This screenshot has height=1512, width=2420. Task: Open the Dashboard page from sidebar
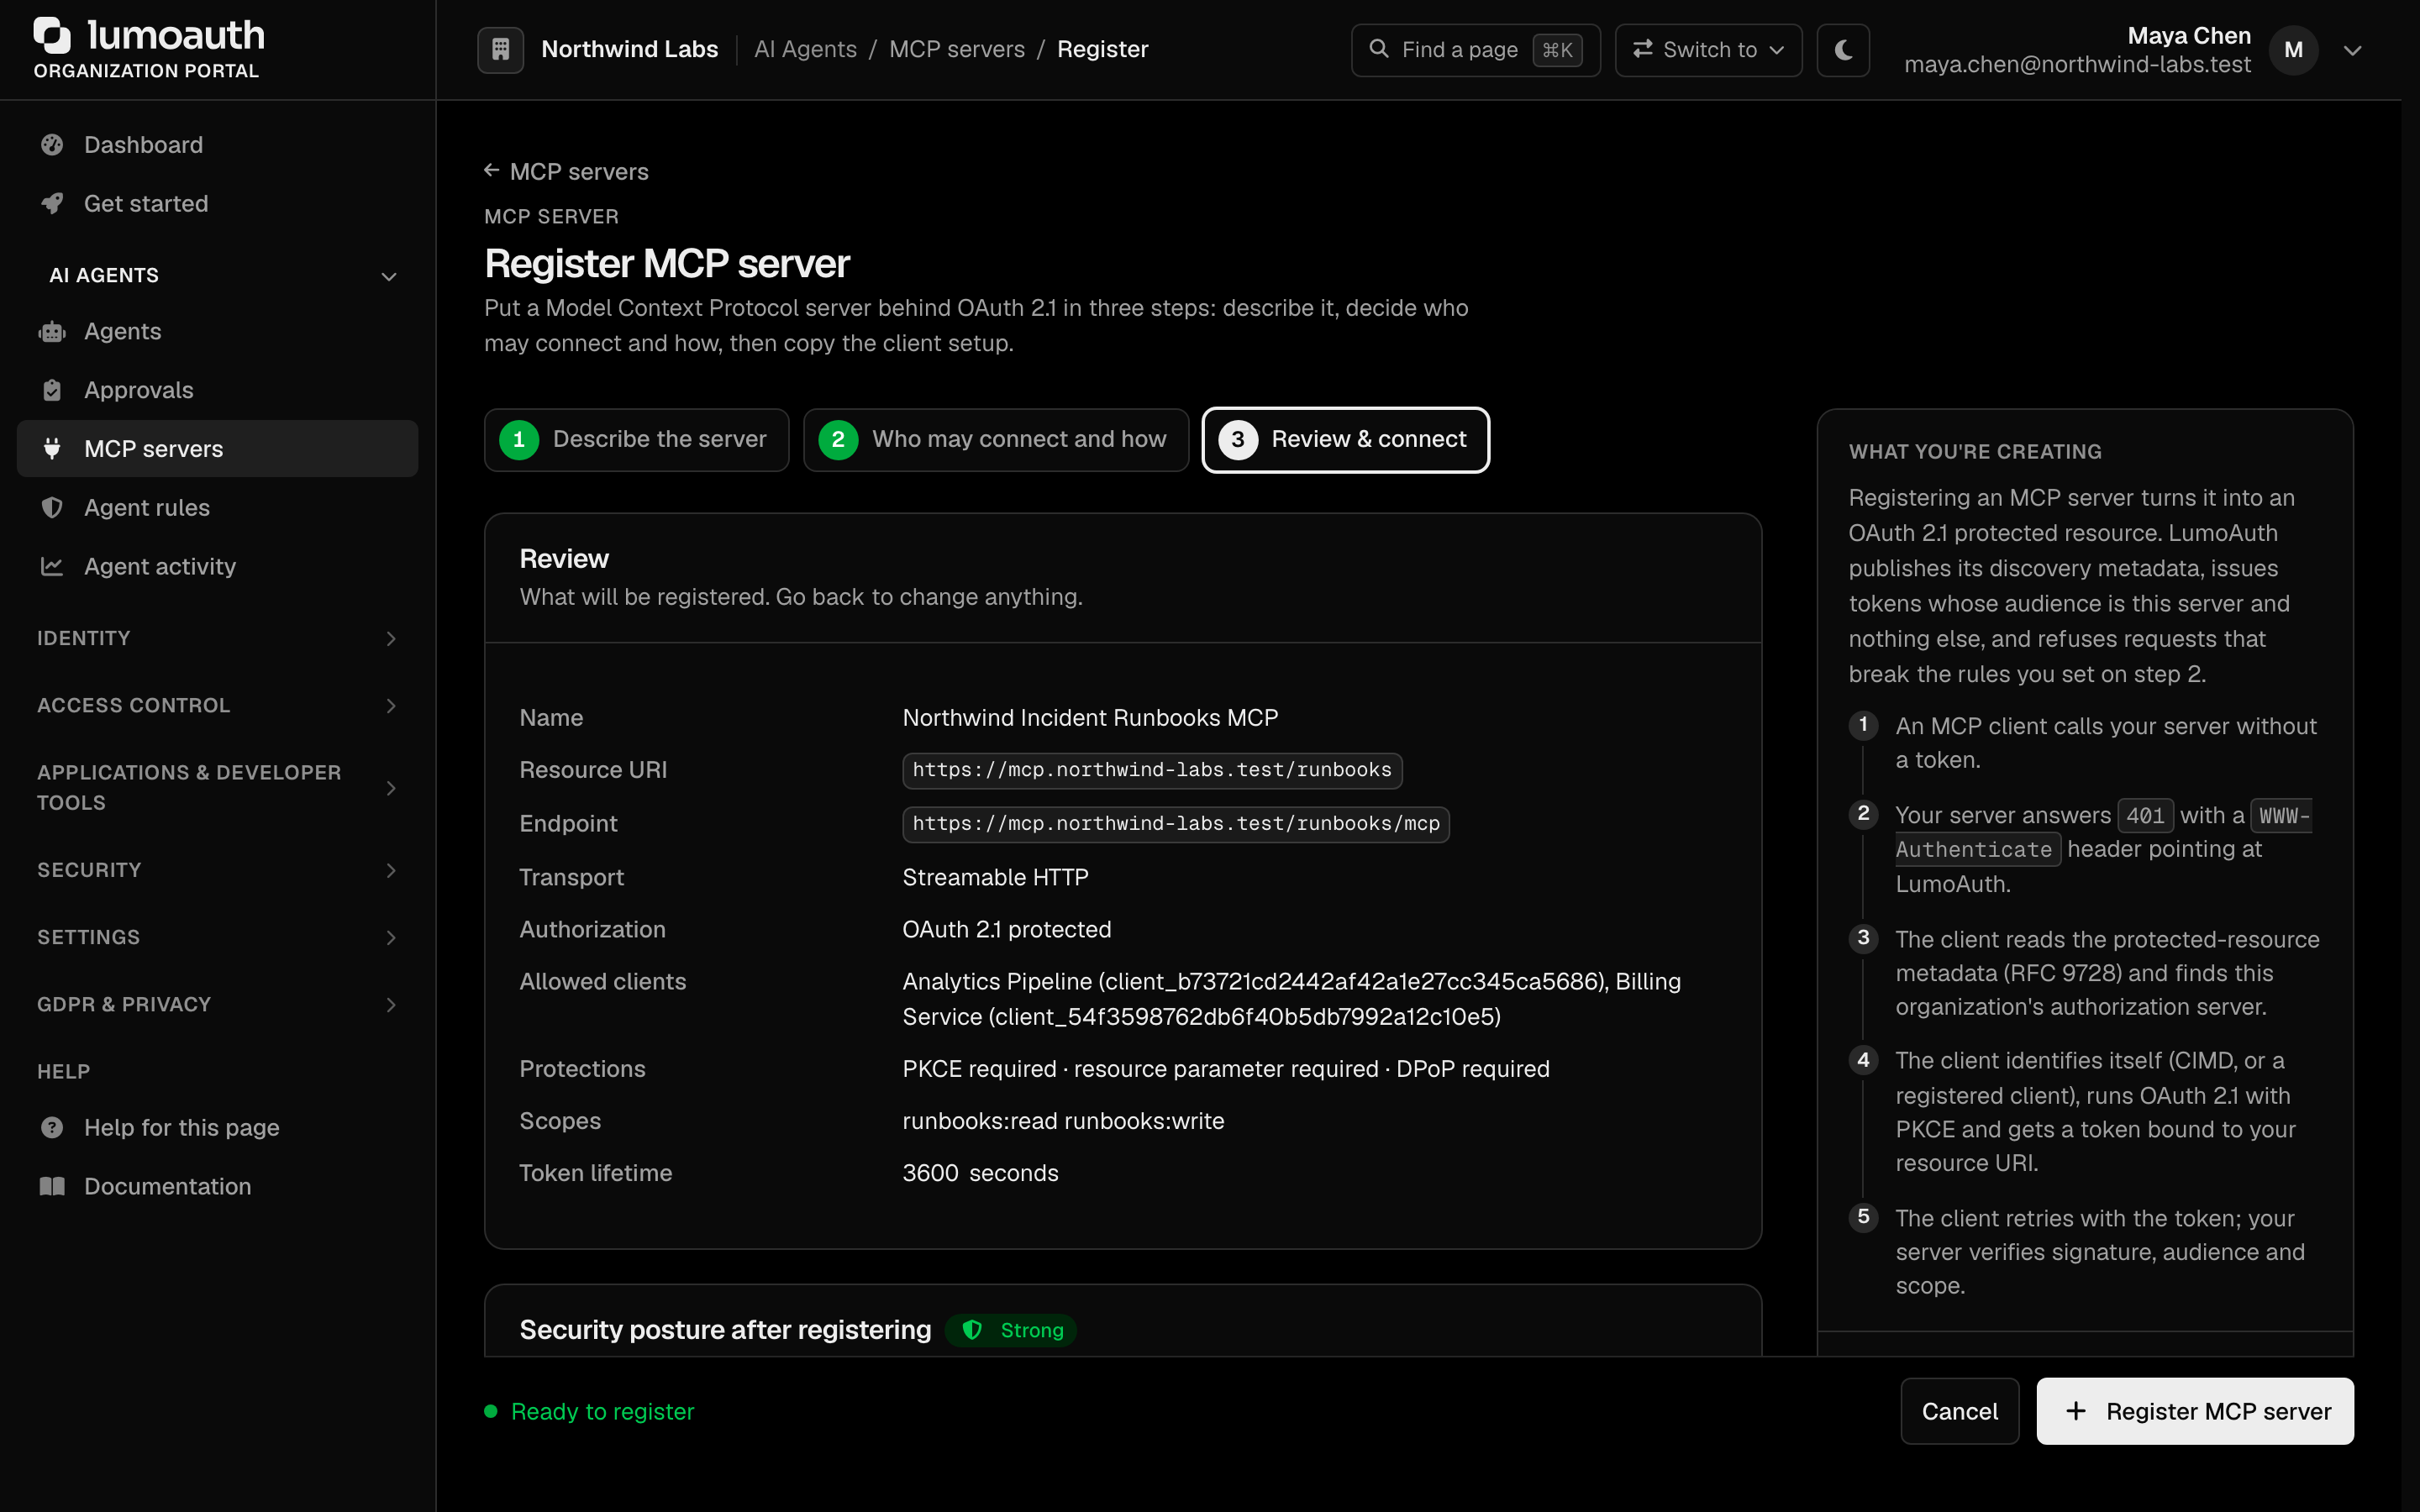[x=217, y=145]
